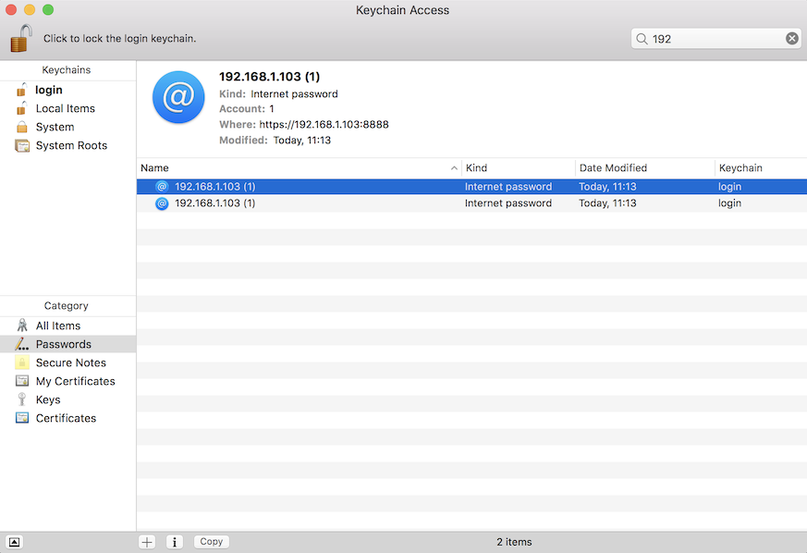Click the search field containing 192
This screenshot has height=553, width=807.
[x=715, y=39]
